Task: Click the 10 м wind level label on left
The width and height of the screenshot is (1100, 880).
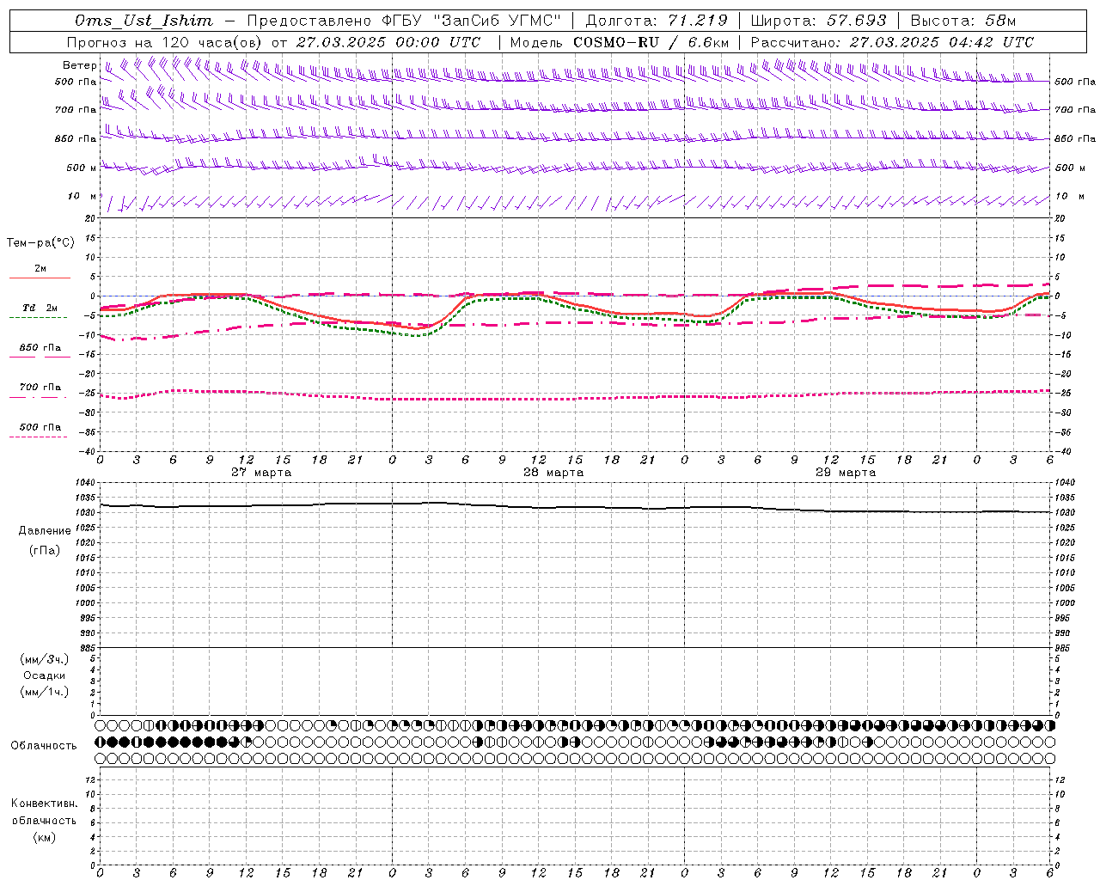Action: tap(82, 197)
